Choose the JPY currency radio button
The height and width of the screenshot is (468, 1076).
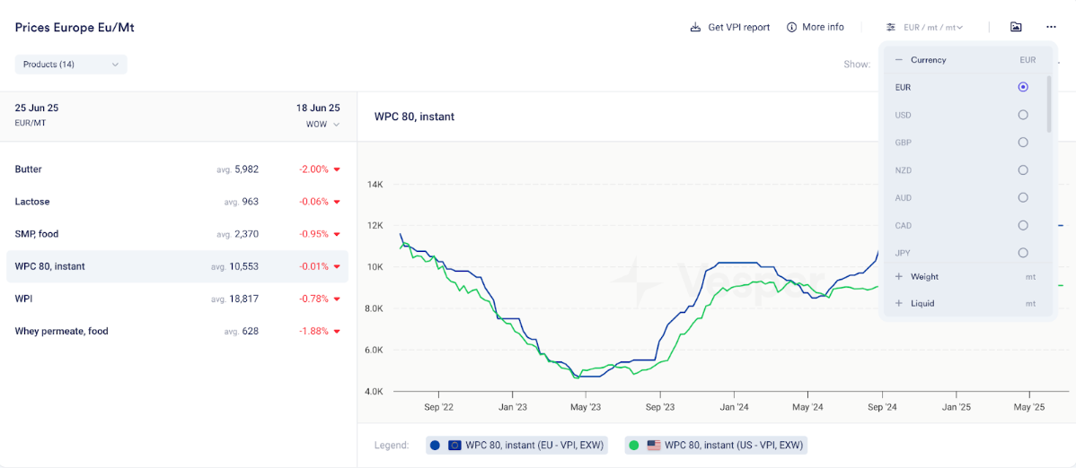click(x=1022, y=253)
